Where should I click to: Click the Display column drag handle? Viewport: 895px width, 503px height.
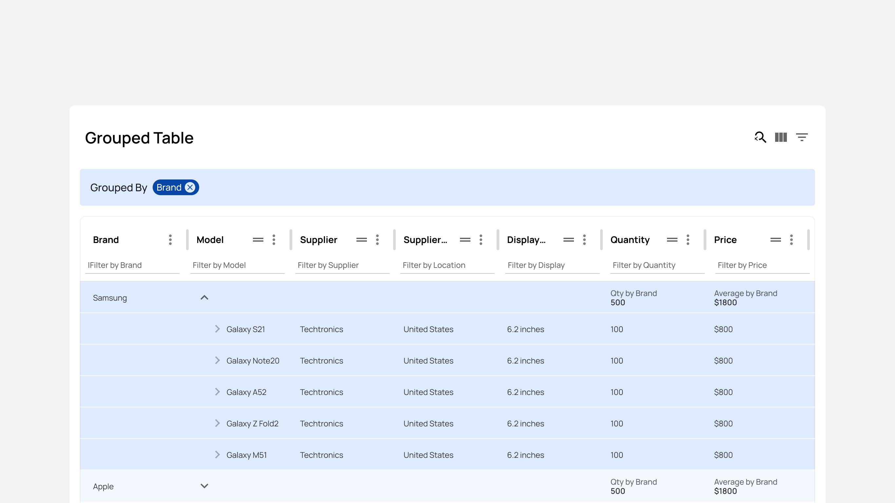(568, 240)
